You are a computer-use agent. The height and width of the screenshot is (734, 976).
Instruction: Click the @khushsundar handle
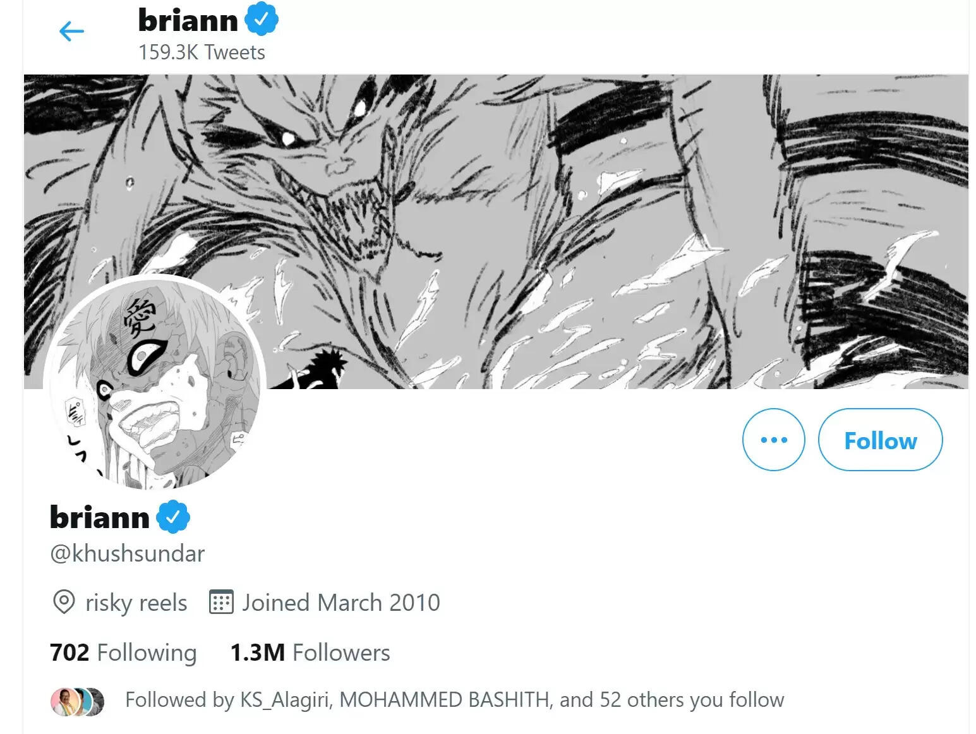coord(127,553)
